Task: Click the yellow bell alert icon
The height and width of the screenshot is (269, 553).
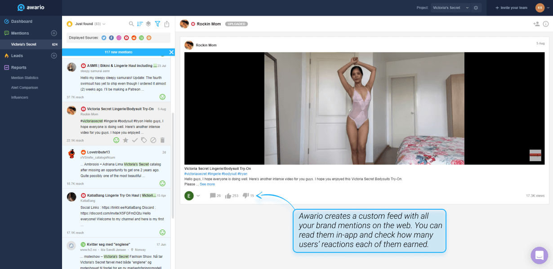Action: pyautogui.click(x=69, y=24)
